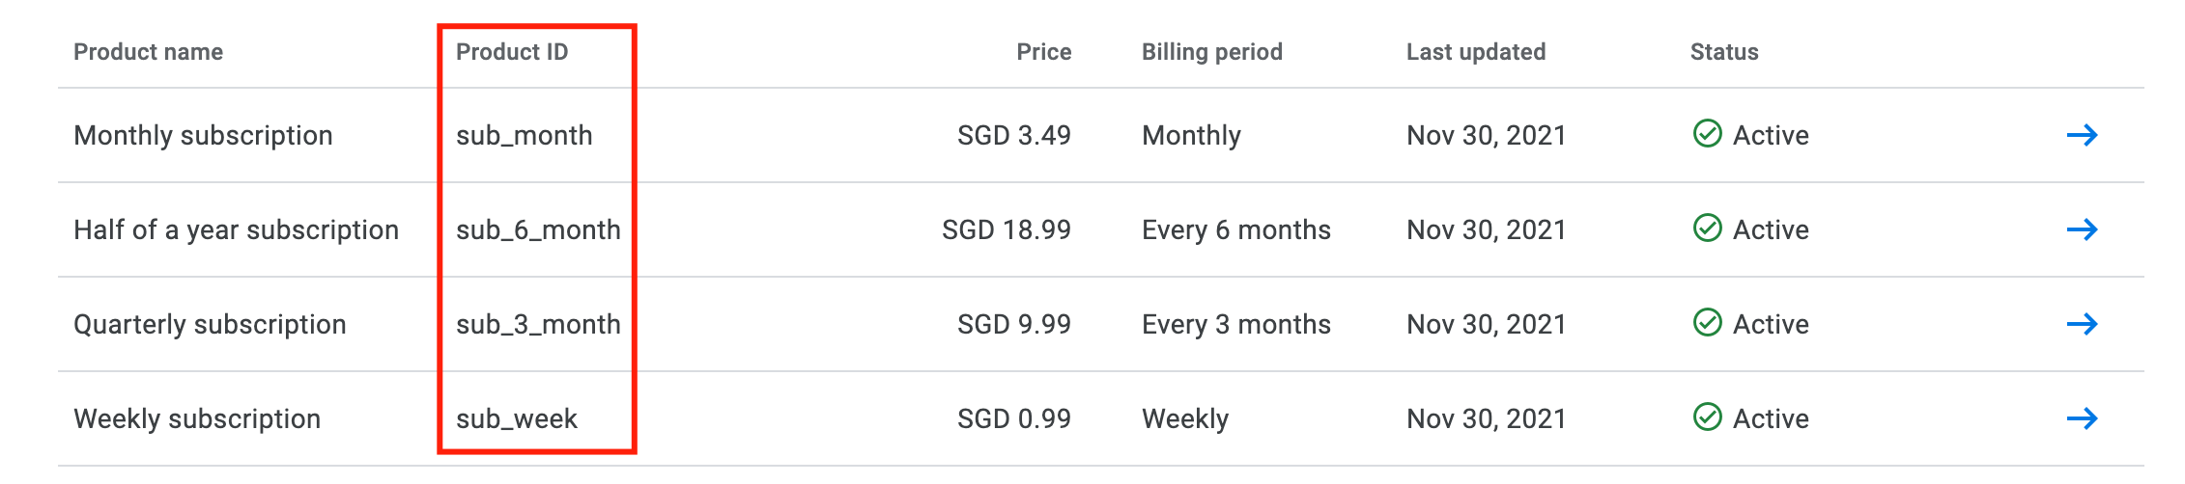Click Active check icon for half-year subscription
This screenshot has width=2185, height=484.
coord(1707,229)
